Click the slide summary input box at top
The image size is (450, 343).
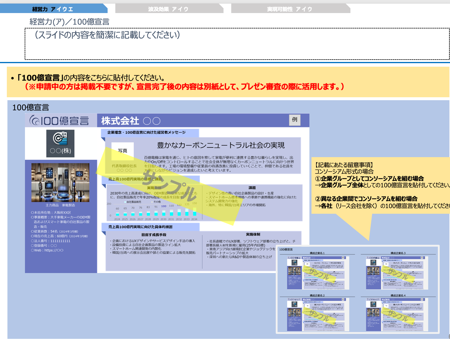click(x=236, y=43)
